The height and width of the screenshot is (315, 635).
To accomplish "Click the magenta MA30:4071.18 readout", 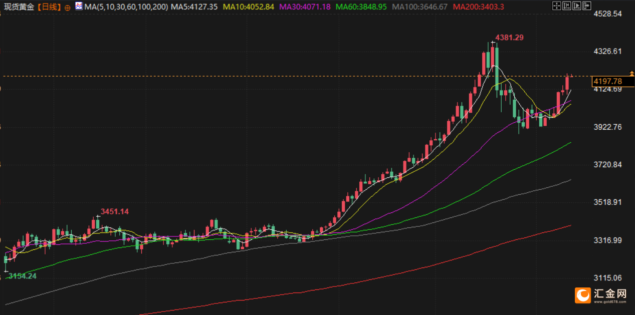I will point(305,7).
